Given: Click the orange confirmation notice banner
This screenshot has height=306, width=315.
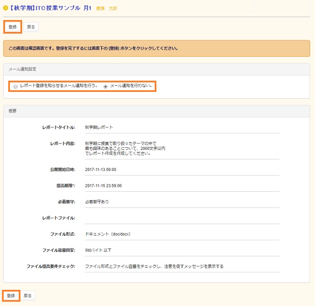Looking at the screenshot, I should pyautogui.click(x=156, y=48).
